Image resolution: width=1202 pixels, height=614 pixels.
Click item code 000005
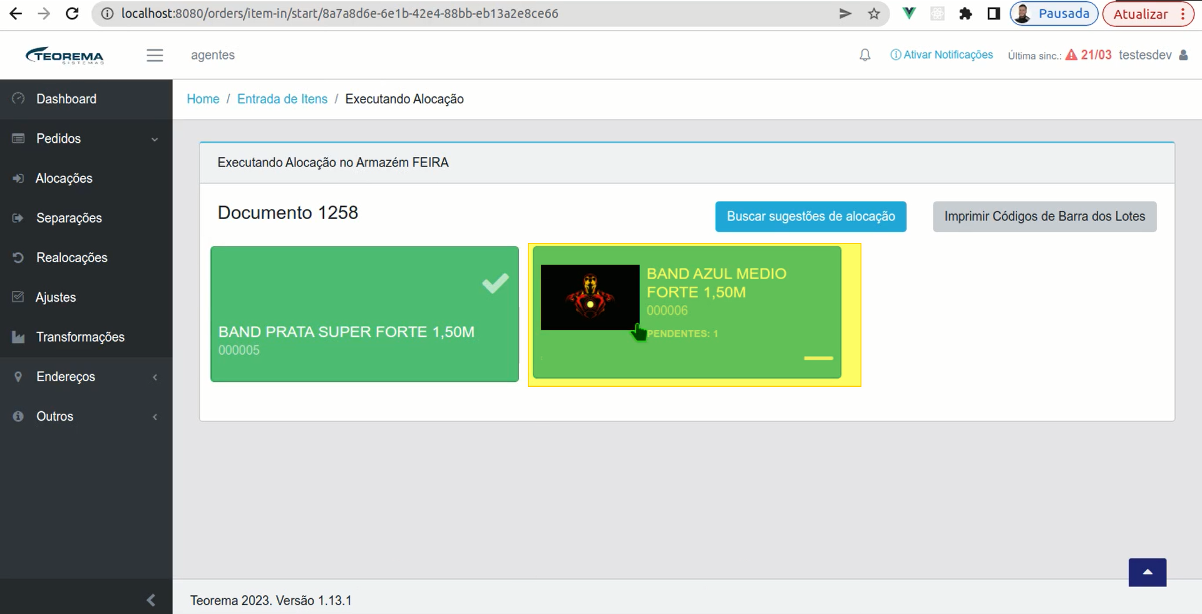pos(239,350)
